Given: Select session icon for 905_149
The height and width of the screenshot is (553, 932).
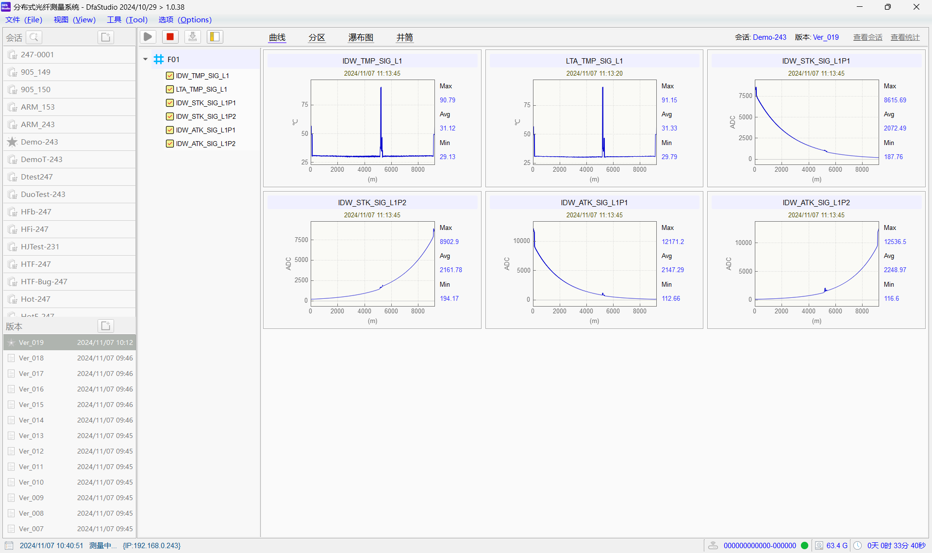Looking at the screenshot, I should click(x=13, y=72).
